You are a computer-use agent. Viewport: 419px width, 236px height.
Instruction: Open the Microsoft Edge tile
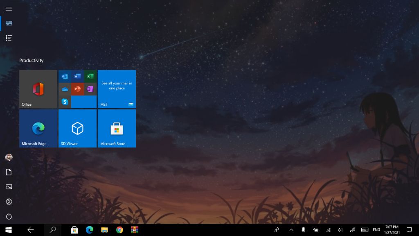click(38, 128)
